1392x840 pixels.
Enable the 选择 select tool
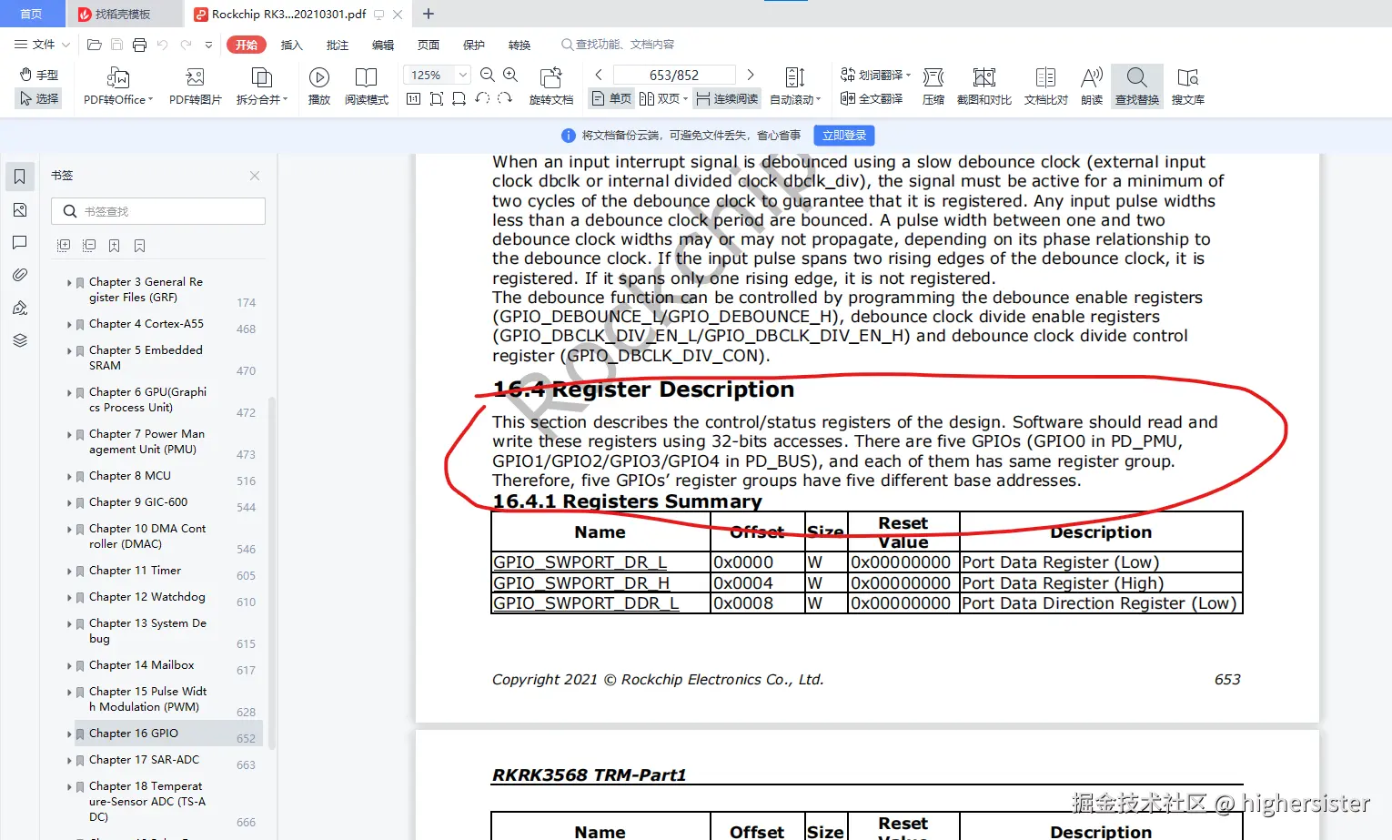[39, 98]
